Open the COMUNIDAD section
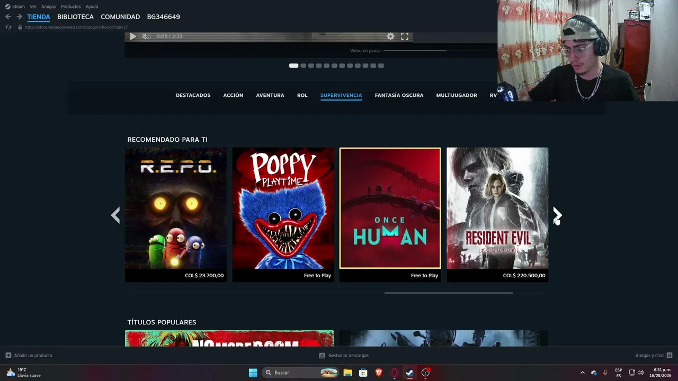This screenshot has width=678, height=381. pos(120,17)
